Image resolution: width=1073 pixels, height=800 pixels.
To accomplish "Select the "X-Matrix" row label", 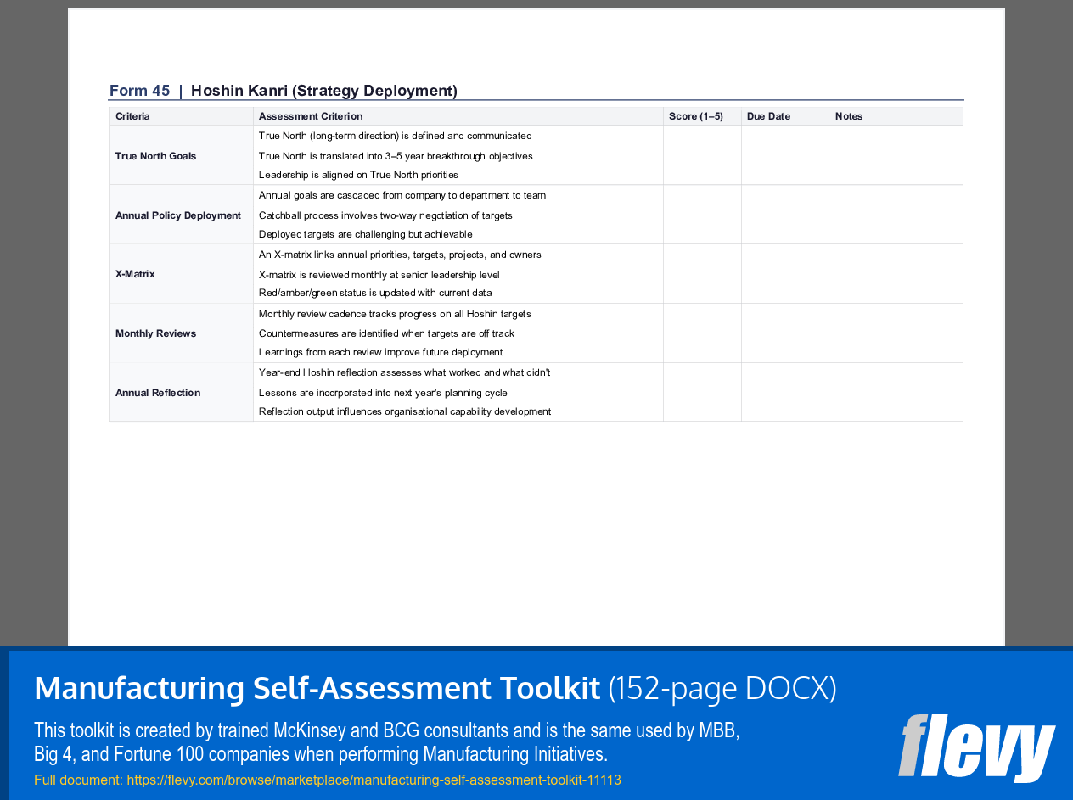I will click(x=135, y=274).
